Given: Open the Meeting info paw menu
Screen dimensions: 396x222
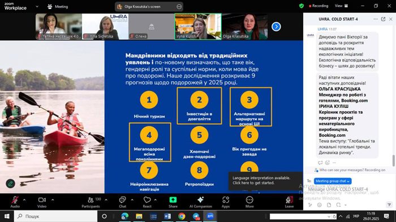Looking at the screenshot, I should pyautogui.click(x=58, y=7).
